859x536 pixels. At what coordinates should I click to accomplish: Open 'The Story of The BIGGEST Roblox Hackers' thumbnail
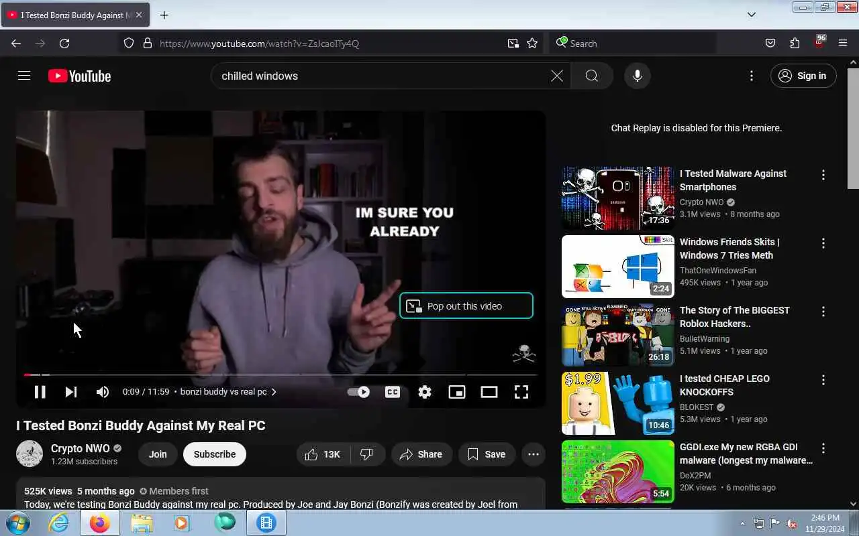point(618,335)
